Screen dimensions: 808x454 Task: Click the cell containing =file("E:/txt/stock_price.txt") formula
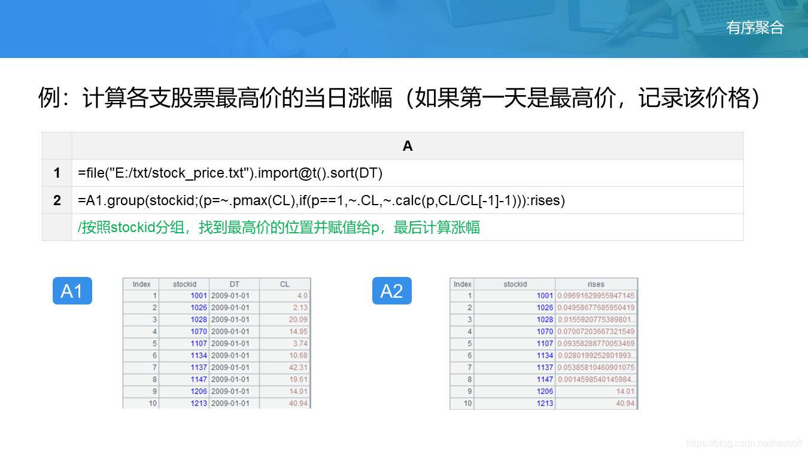[x=408, y=173]
